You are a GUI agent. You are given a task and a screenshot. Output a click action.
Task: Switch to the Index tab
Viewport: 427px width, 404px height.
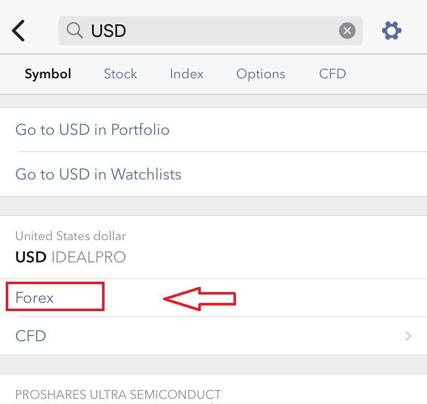186,74
